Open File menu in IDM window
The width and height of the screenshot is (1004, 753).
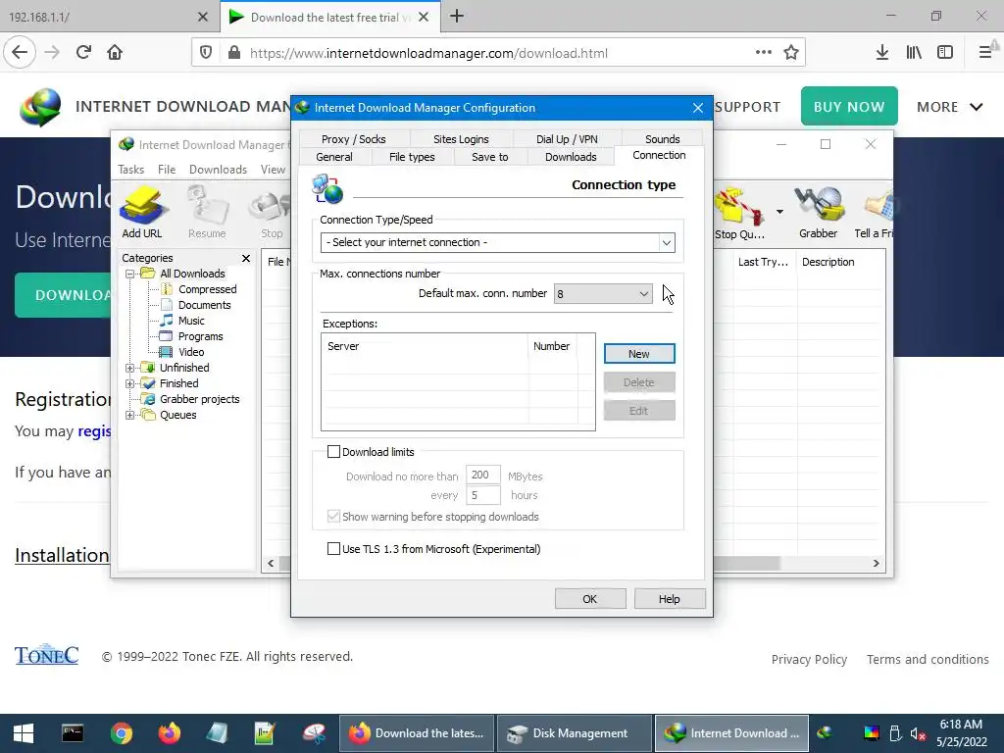pyautogui.click(x=167, y=170)
